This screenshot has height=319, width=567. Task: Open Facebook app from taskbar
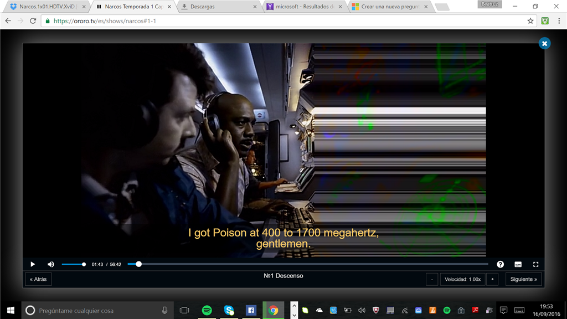[251, 310]
